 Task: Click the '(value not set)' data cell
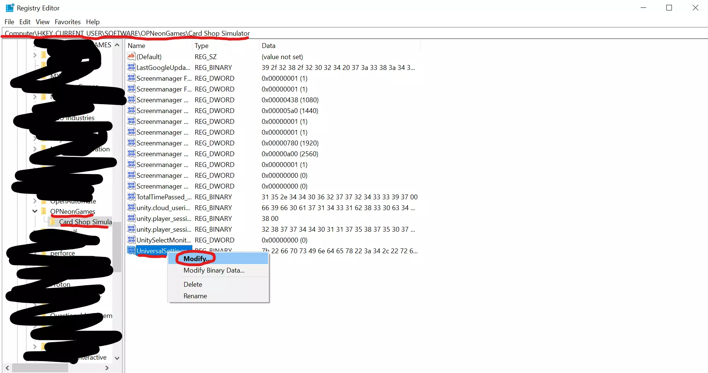click(x=282, y=57)
